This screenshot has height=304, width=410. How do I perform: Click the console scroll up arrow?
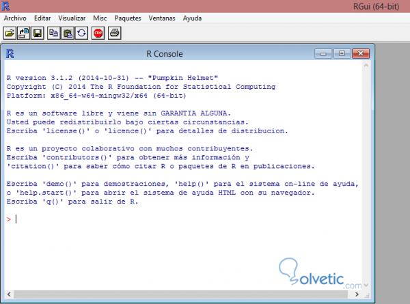[366, 66]
